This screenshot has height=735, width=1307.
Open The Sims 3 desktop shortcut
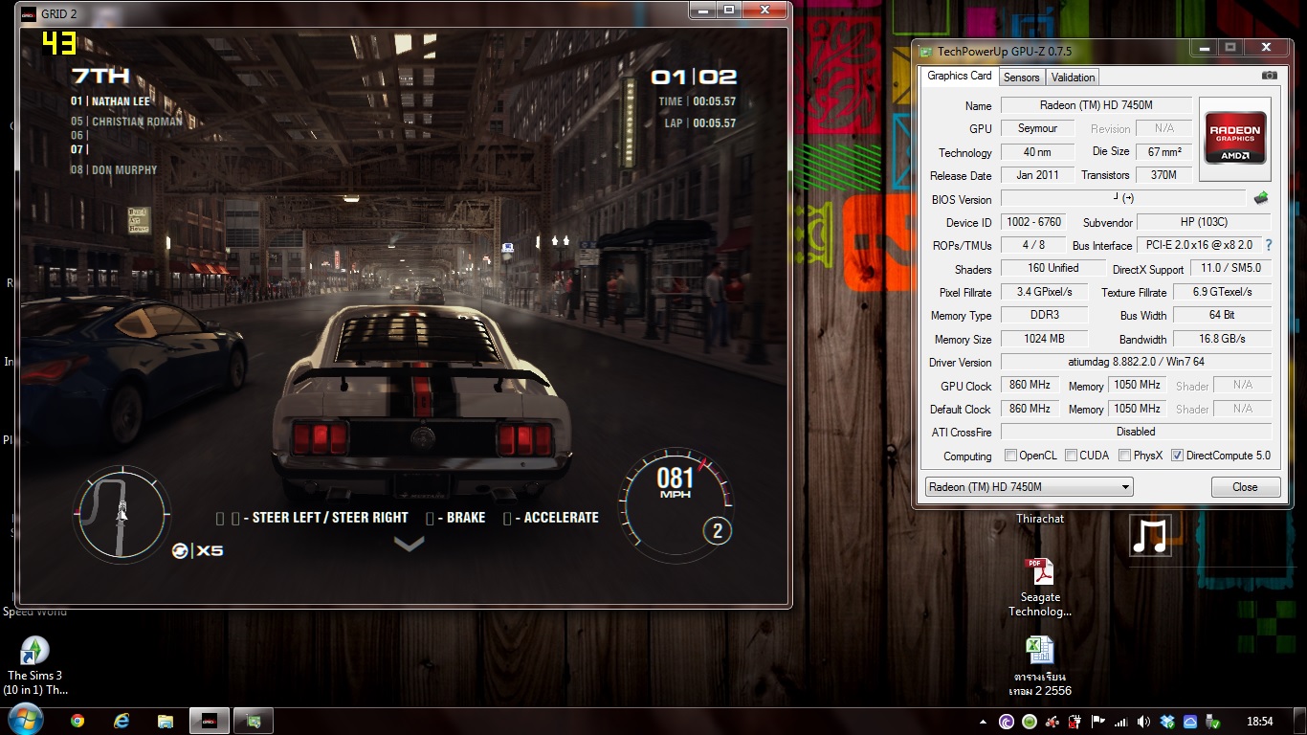pyautogui.click(x=34, y=651)
